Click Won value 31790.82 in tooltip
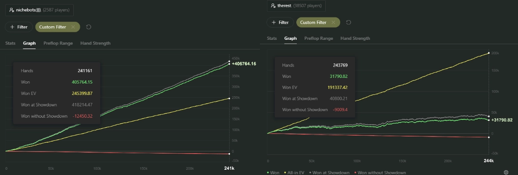 click(338, 76)
